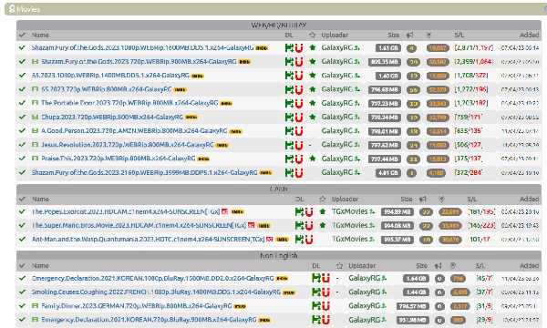Open The.Portable.Door.2023.720p torrent page
Viewport: 547px width, 328px height.
(129, 103)
